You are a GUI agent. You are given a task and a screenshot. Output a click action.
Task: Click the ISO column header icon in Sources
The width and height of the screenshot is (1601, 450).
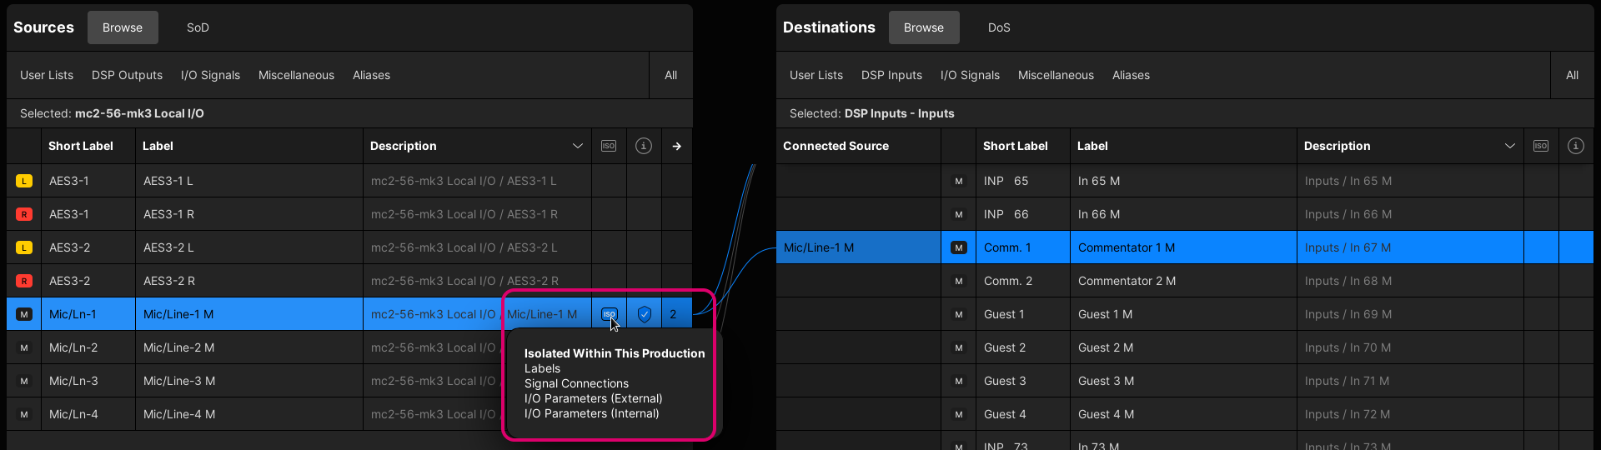[609, 146]
